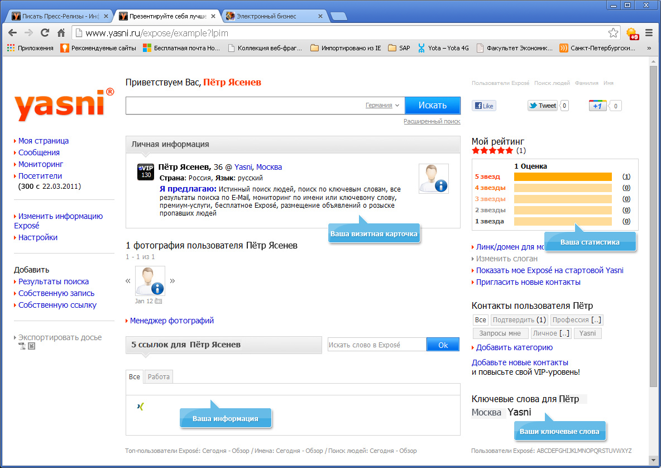661x468 pixels.
Task: Close the Презентируйте себя лучше tab
Action: pyautogui.click(x=213, y=16)
